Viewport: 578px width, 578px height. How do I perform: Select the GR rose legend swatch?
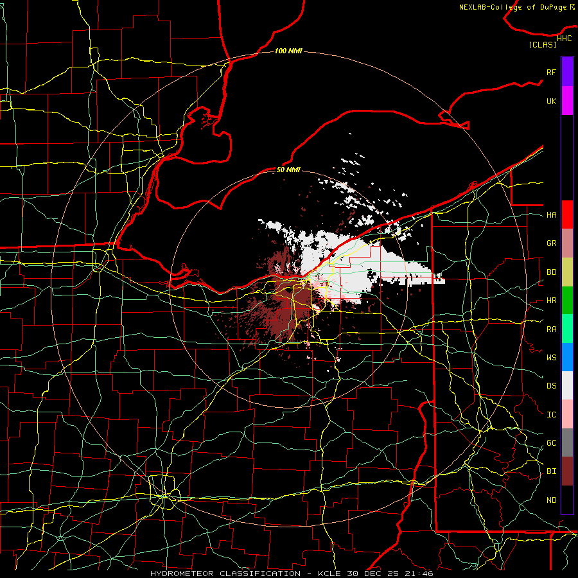(567, 243)
